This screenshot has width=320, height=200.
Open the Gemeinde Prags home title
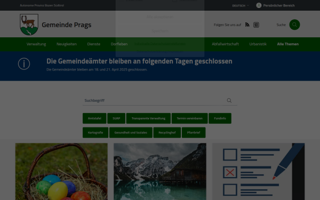click(x=67, y=25)
